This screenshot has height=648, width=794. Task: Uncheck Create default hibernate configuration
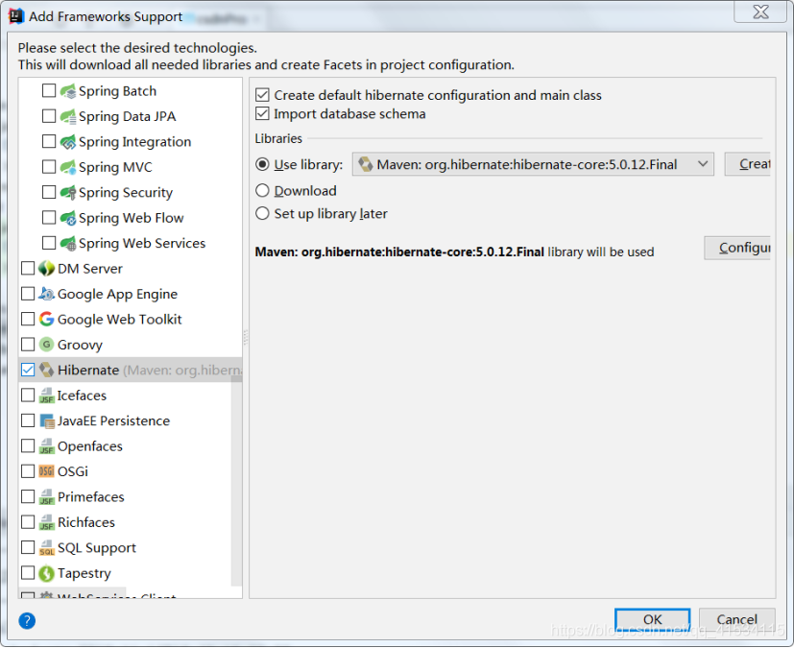262,95
